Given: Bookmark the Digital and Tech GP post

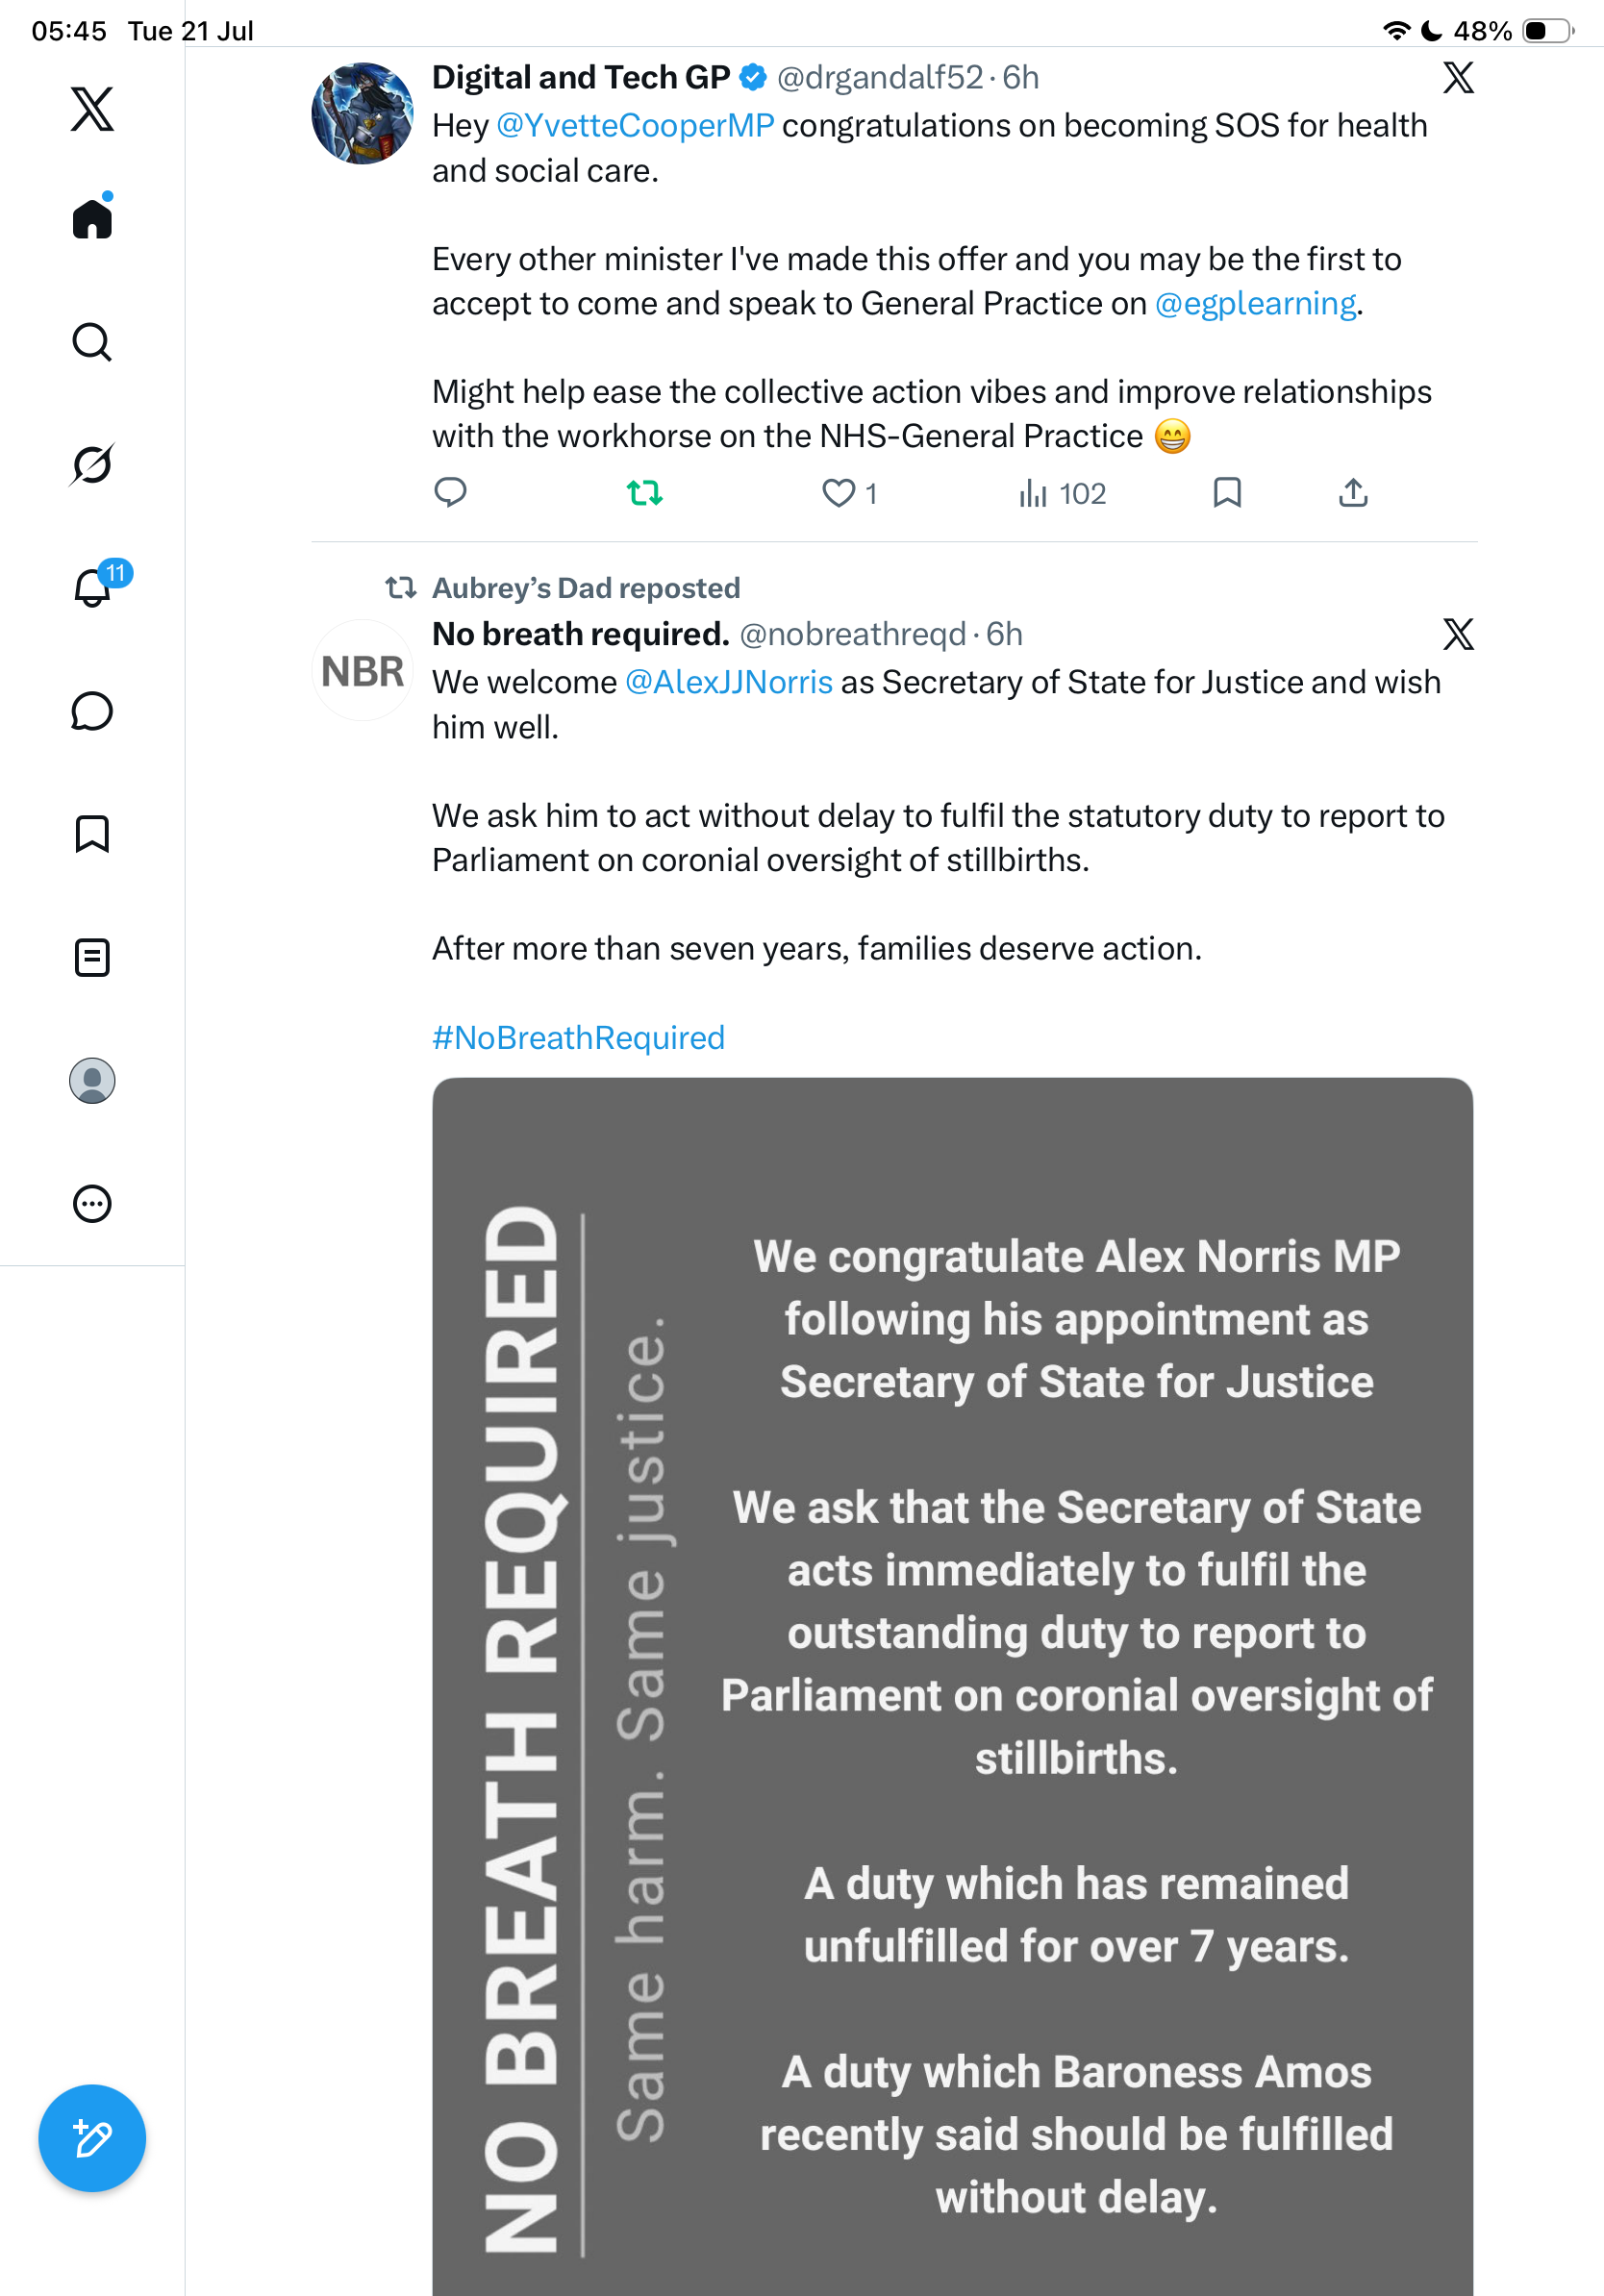Looking at the screenshot, I should pyautogui.click(x=1227, y=493).
